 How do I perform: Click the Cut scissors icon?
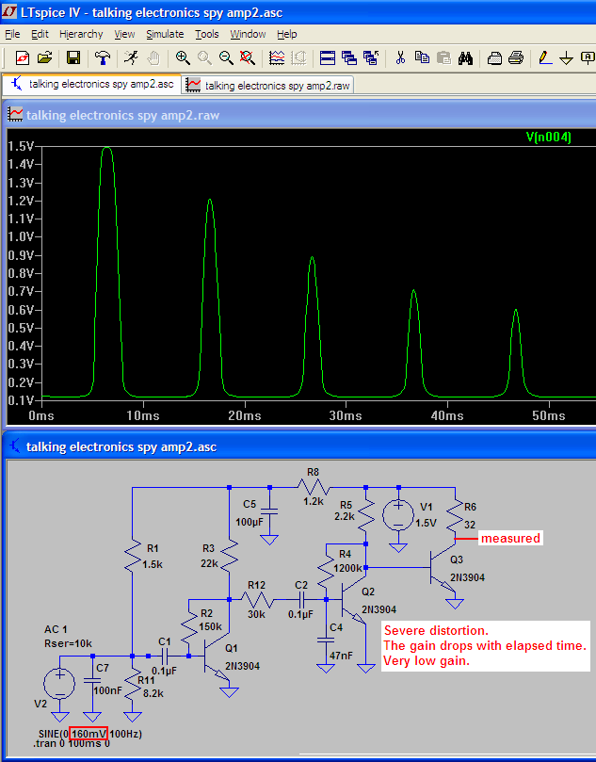400,57
